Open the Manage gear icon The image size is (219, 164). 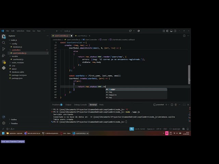[x=4, y=123]
